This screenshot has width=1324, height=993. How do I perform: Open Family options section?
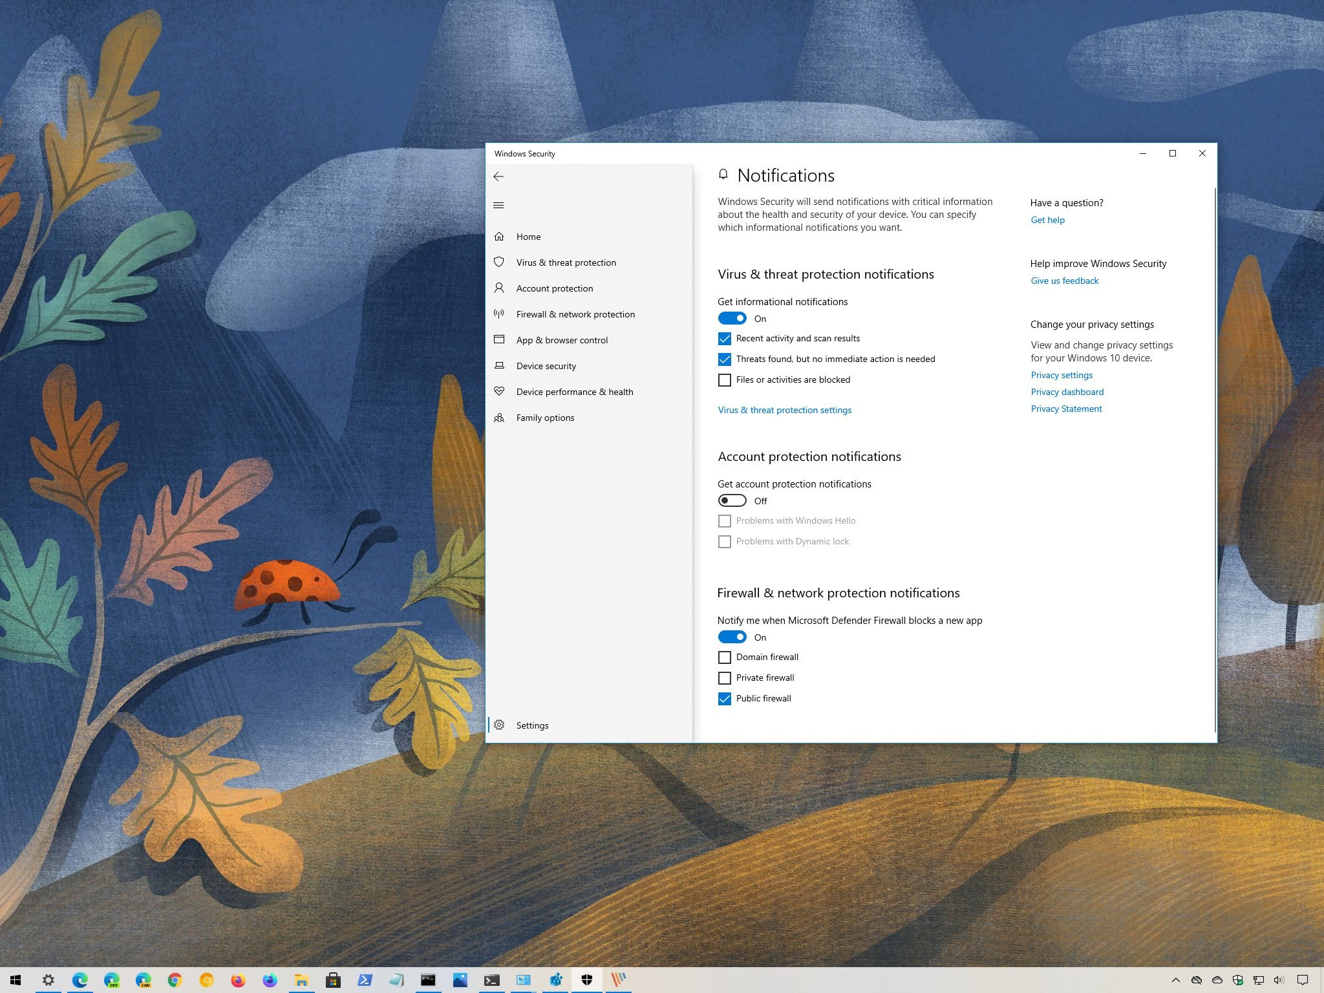click(544, 417)
